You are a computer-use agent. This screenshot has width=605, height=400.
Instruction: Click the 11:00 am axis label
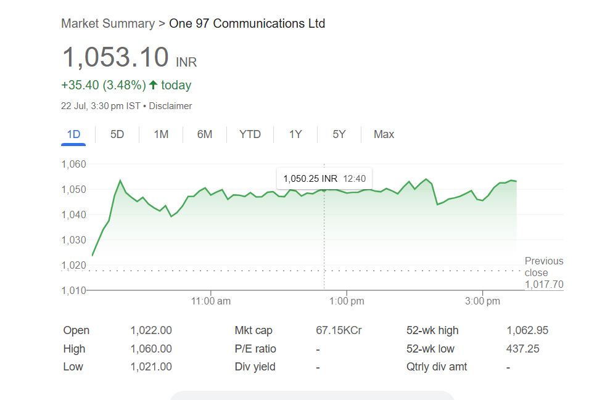[211, 301]
